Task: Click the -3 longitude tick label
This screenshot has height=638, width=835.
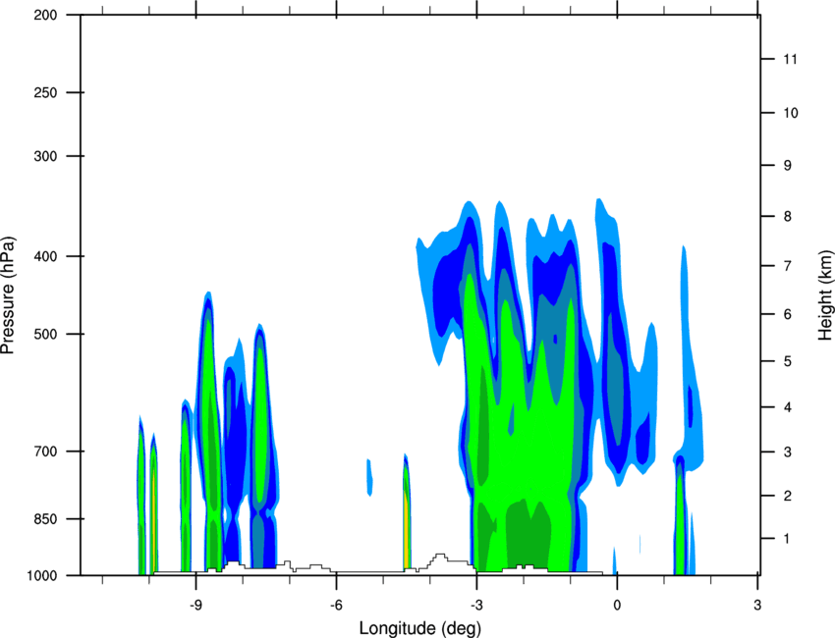Action: click(x=476, y=605)
